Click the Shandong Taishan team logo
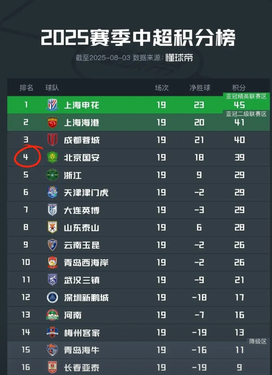272x375 pixels. point(52,228)
